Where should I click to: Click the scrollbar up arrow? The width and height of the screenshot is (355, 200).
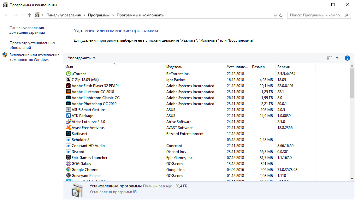click(x=352, y=66)
